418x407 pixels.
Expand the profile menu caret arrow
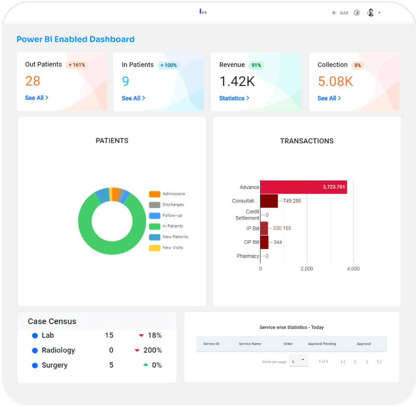tap(379, 13)
